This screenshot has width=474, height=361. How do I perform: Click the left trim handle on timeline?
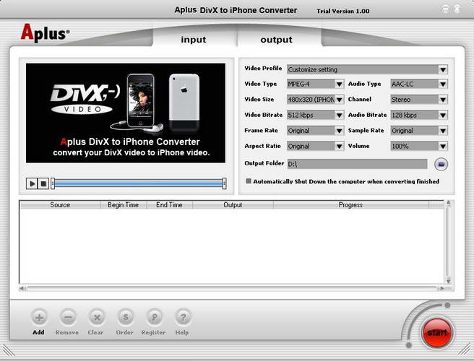pos(53,183)
